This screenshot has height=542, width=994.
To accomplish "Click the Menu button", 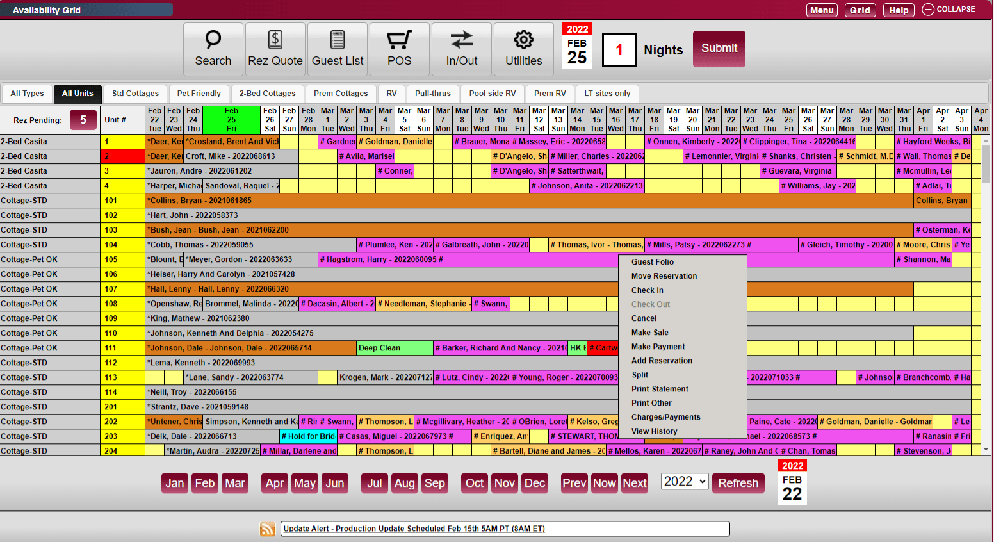I will point(822,10).
